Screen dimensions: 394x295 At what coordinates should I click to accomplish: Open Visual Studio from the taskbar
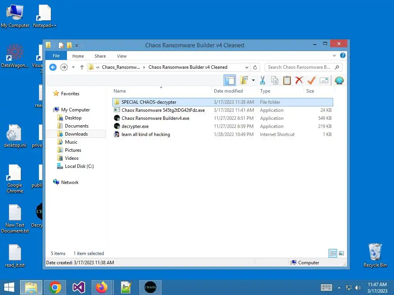[78, 287]
